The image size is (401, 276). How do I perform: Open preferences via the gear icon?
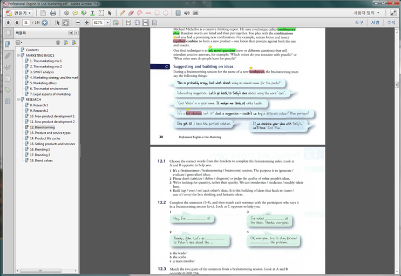pyautogui.click(x=66, y=13)
